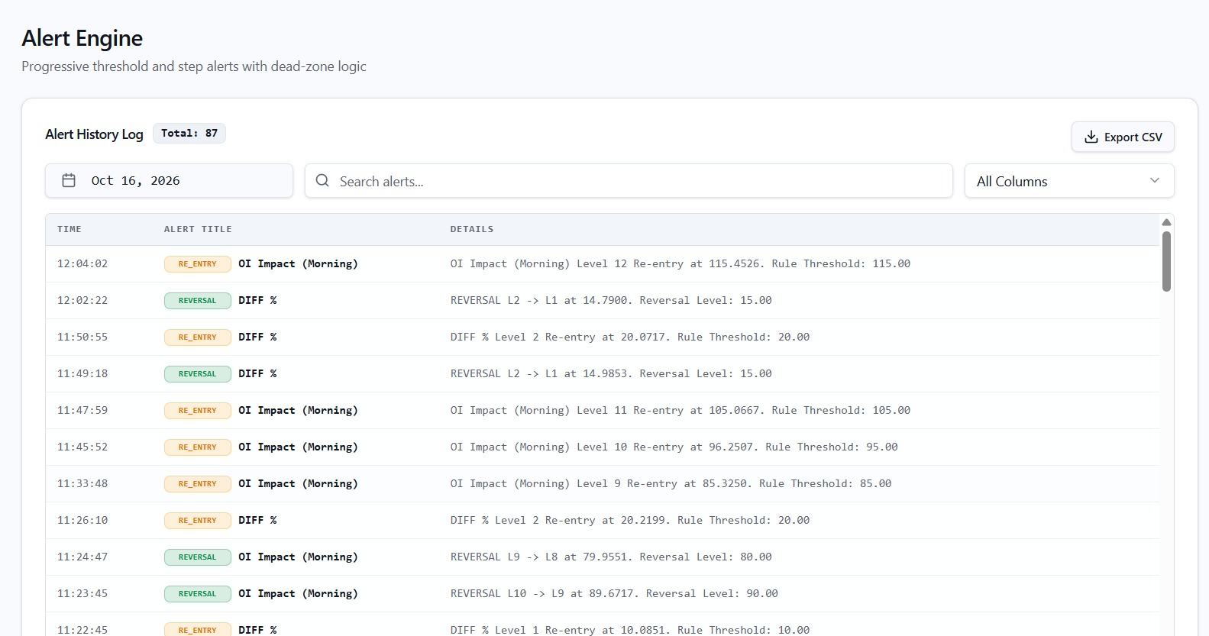Click the time cell 12:04:02

pos(82,264)
